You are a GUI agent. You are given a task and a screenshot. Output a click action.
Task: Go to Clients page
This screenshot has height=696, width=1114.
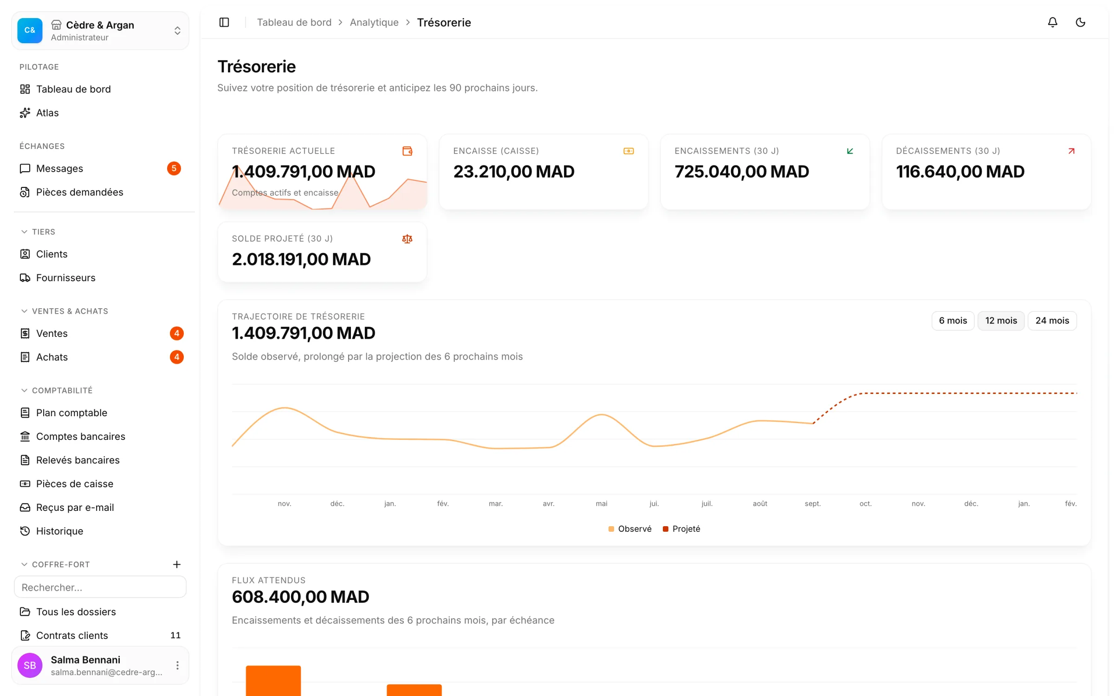100,254
